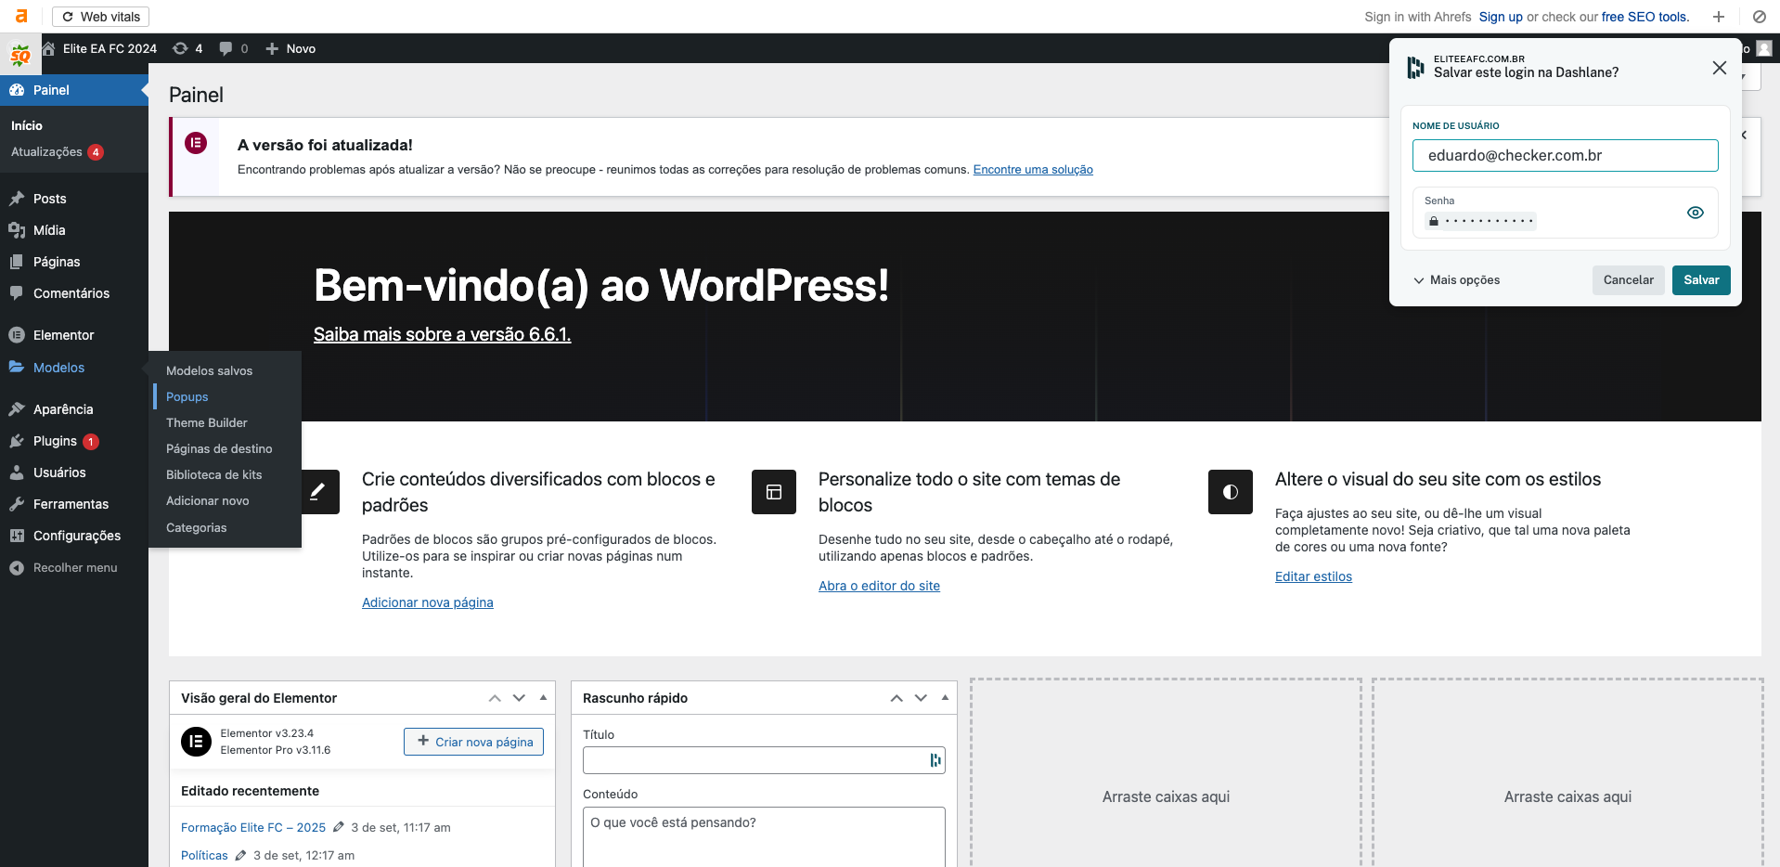The width and height of the screenshot is (1780, 867).
Task: Edit Políticas pencil icon
Action: tap(240, 855)
